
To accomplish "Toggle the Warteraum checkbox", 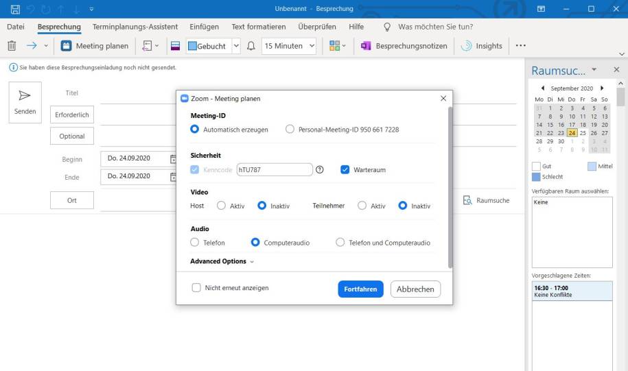I will (345, 169).
